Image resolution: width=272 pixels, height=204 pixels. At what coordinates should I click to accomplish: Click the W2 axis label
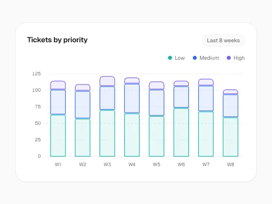point(83,165)
